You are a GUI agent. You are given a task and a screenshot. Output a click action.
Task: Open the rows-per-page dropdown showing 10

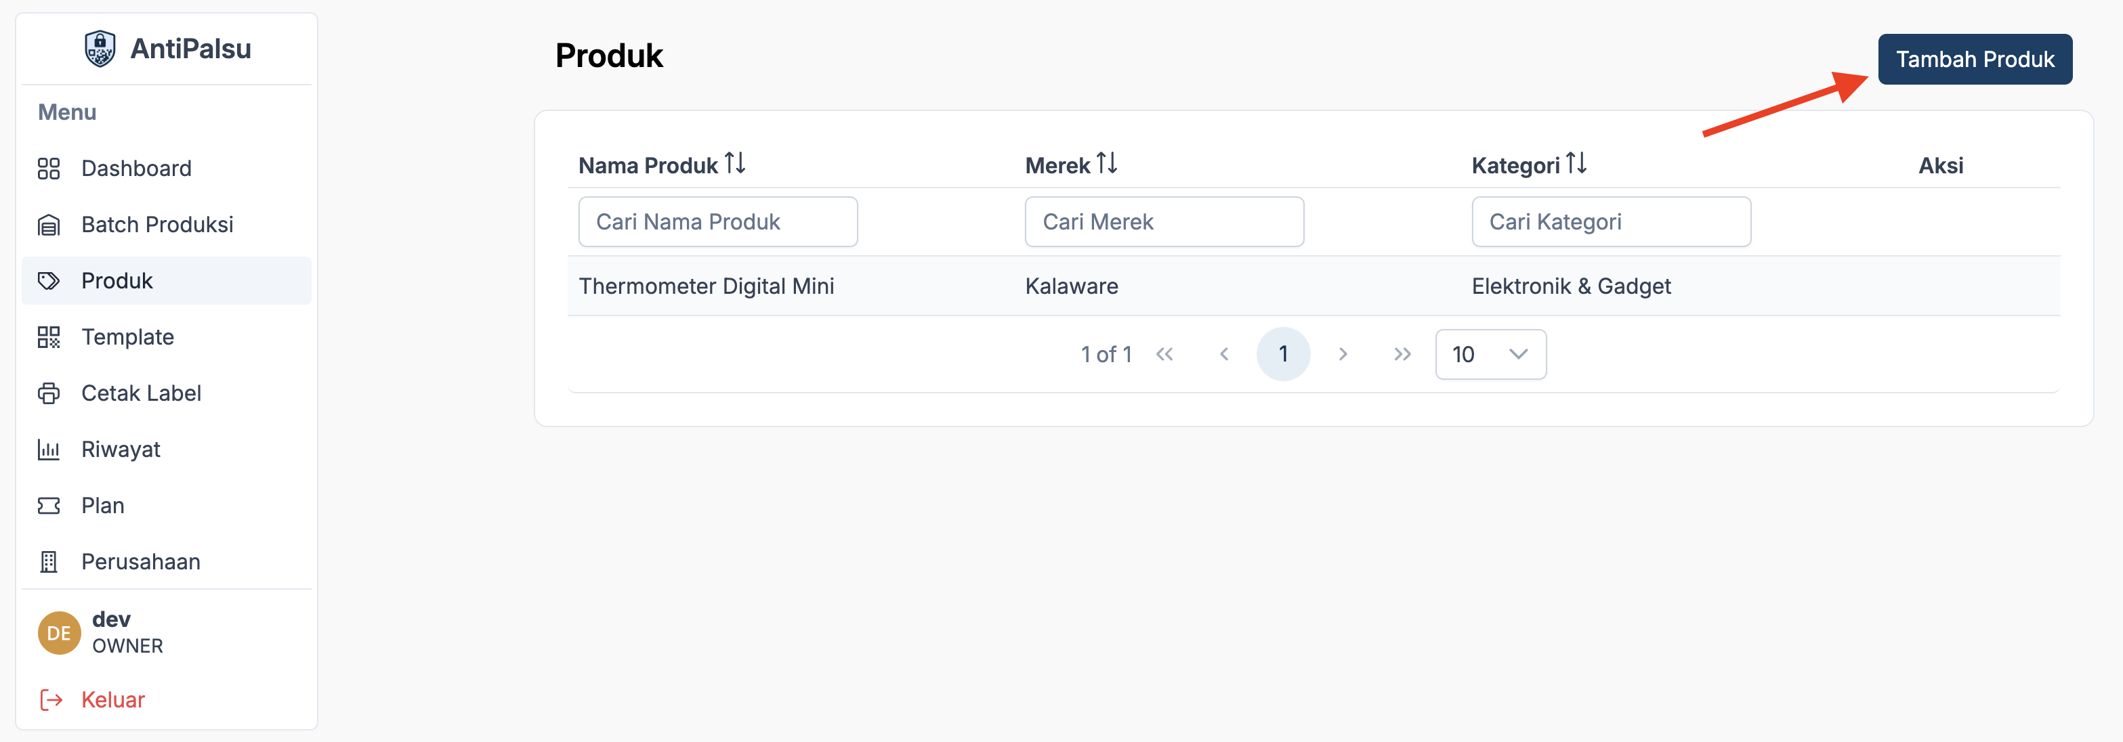[x=1490, y=354]
